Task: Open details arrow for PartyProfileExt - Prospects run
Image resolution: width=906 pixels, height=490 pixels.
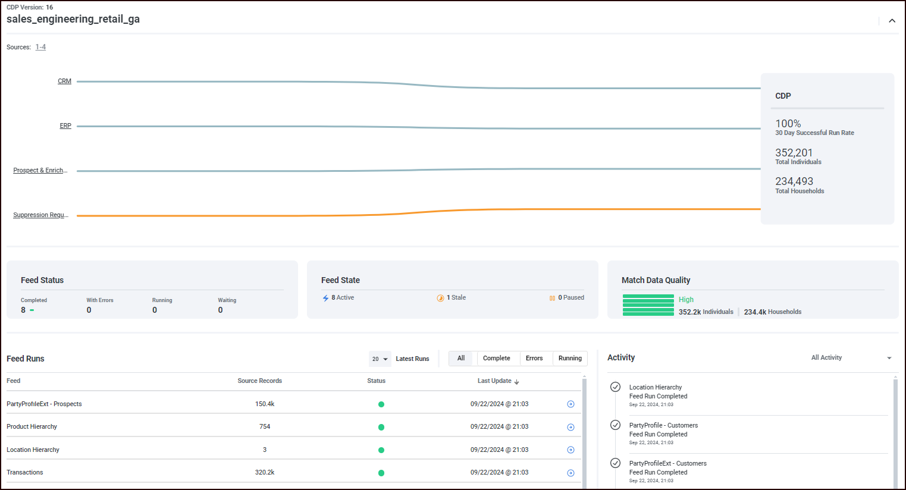Action: pyautogui.click(x=570, y=404)
